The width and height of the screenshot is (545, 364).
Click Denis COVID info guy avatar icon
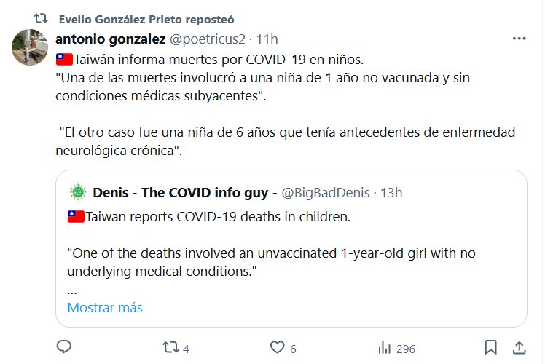pos(77,193)
